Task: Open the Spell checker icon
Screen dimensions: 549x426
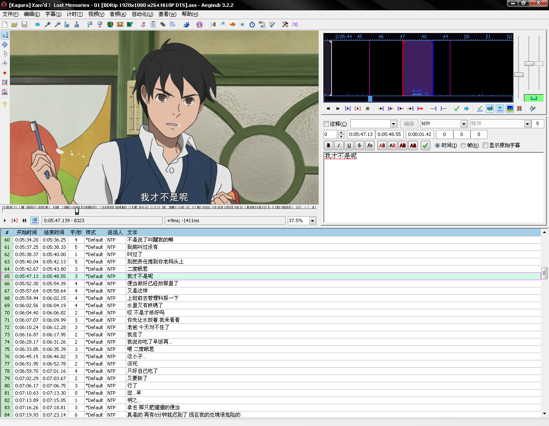Action: coord(272,24)
